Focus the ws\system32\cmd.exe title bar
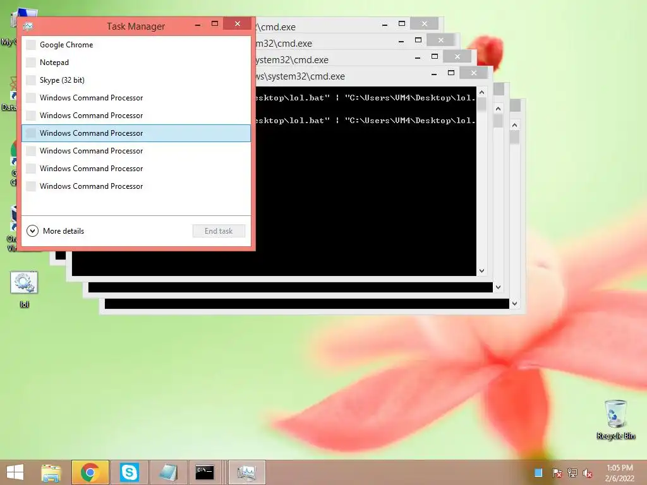Viewport: 647px width, 485px height. pyautogui.click(x=339, y=76)
